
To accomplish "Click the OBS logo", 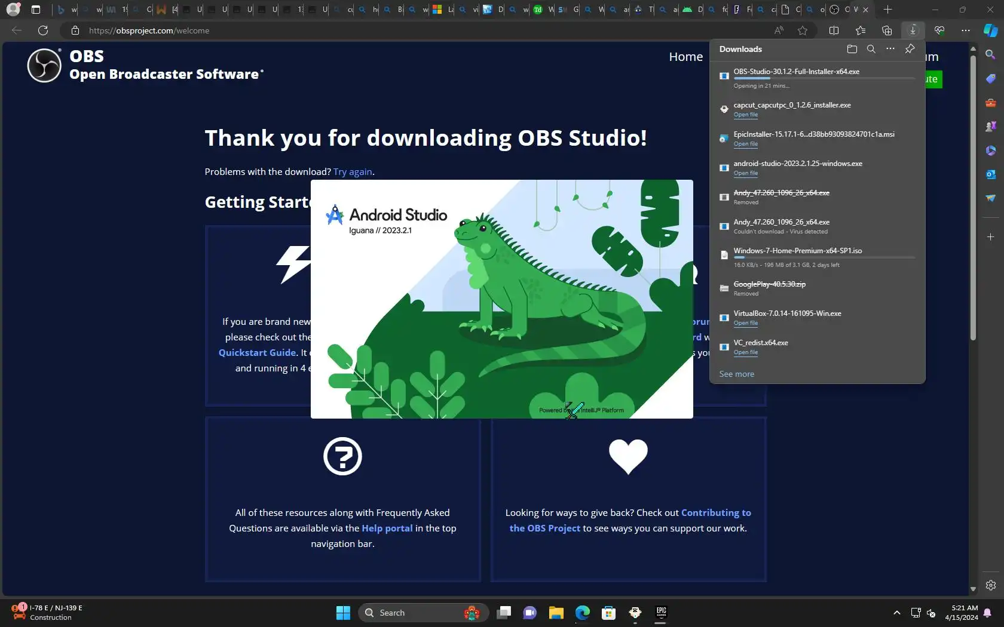I will tap(44, 65).
